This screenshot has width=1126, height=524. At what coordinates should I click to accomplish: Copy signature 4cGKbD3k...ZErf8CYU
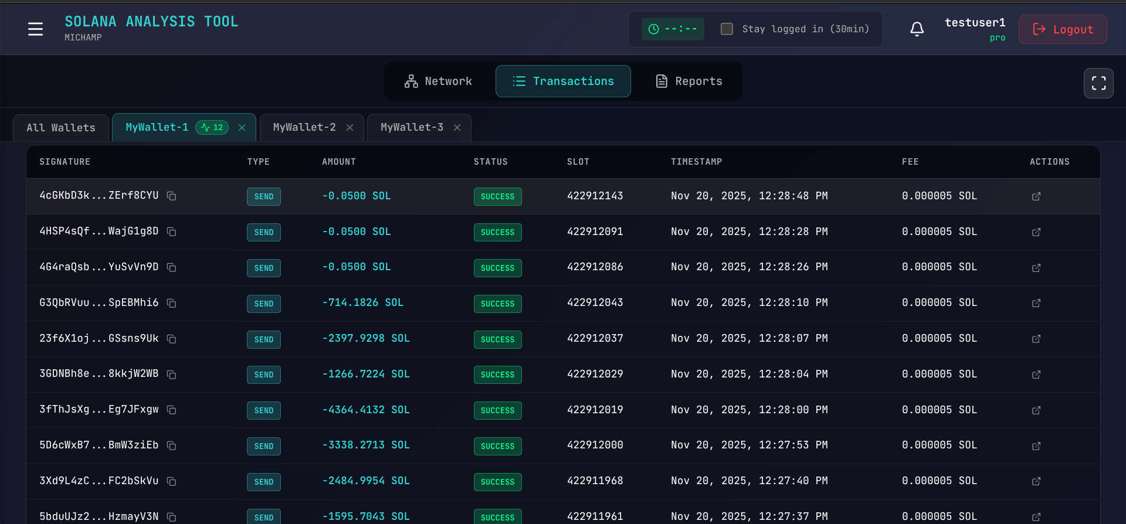(171, 196)
